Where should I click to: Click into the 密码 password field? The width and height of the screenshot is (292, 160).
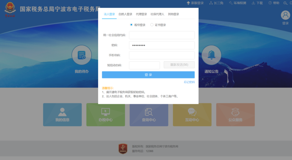pos(162,45)
